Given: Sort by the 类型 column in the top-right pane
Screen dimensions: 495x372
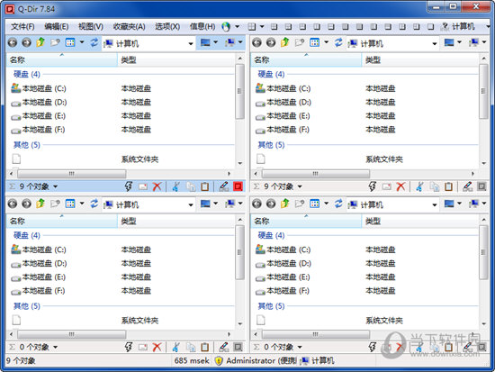Looking at the screenshot, I should point(420,59).
